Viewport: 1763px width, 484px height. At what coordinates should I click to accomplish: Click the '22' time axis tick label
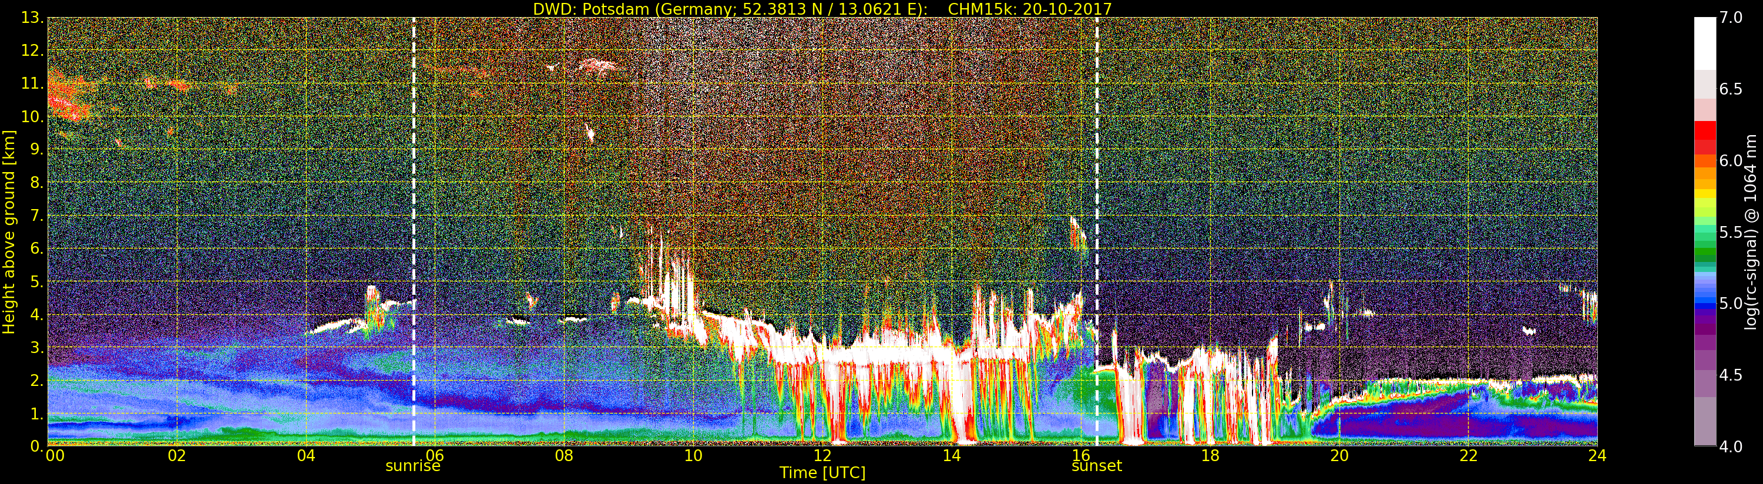coord(1468,455)
